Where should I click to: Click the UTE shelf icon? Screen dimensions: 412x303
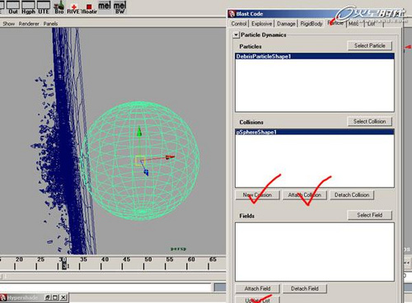44,7
